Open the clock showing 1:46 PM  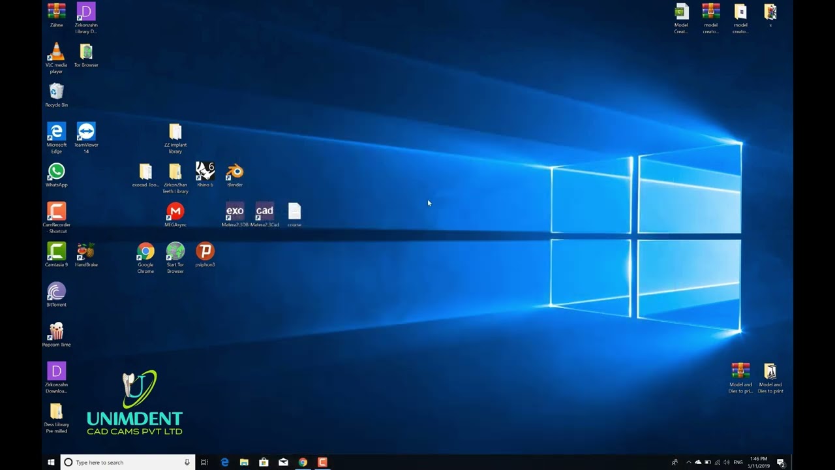(759, 462)
